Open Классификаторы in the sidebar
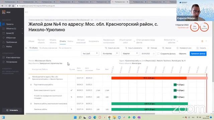 pyautogui.click(x=13, y=57)
